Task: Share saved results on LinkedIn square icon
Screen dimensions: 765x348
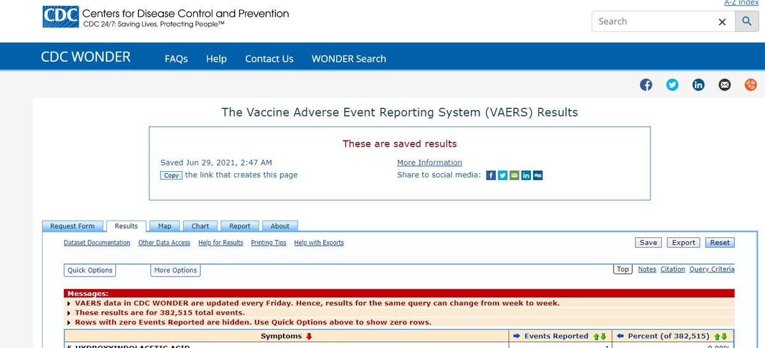Action: [526, 176]
